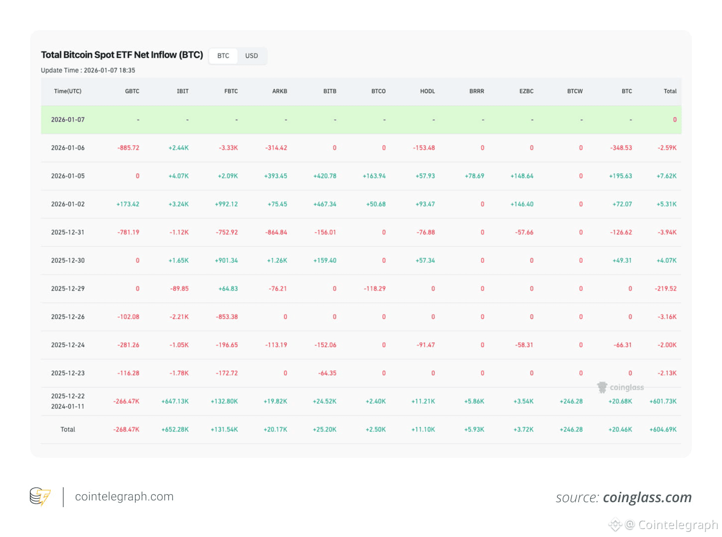Click the Time(UTC) column header
722x537 pixels.
(68, 91)
